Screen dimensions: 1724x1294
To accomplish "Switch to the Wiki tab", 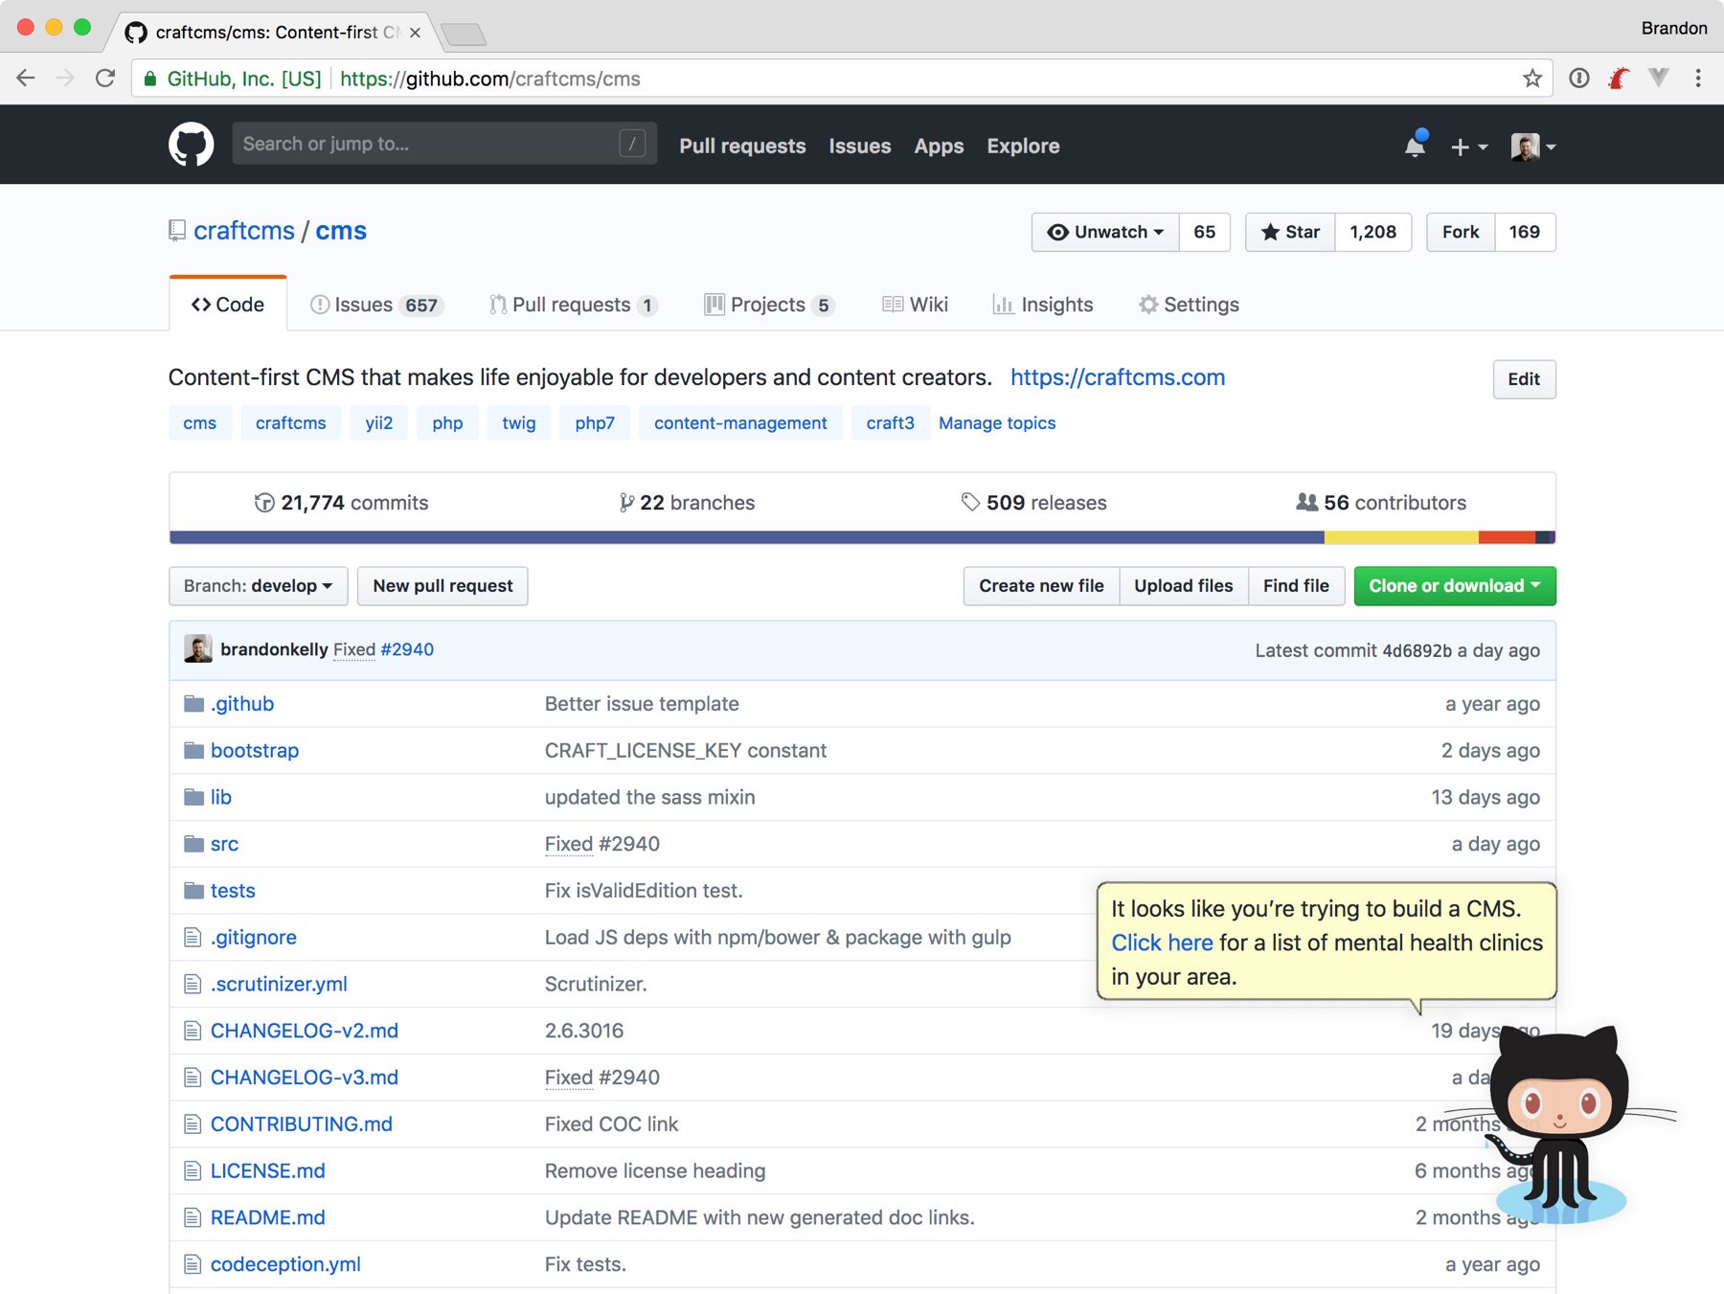I will tap(916, 305).
